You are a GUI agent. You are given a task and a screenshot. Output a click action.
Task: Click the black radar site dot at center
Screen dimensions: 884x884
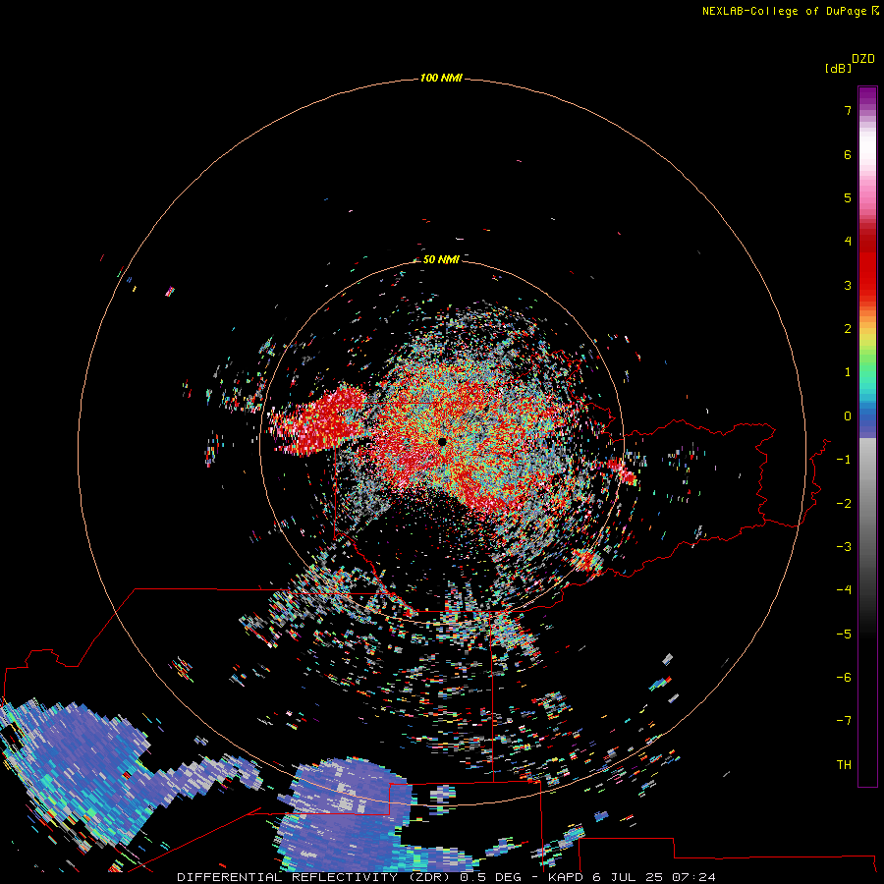(x=443, y=442)
